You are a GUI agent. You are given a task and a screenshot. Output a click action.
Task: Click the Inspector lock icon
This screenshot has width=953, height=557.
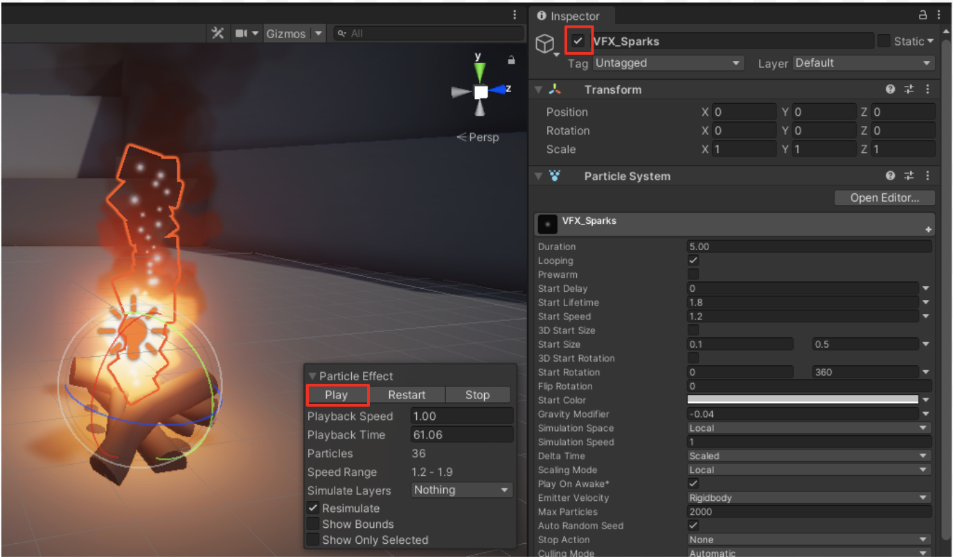click(x=922, y=15)
